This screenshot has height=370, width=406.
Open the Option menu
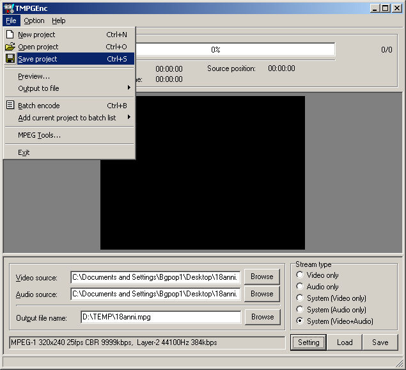[x=34, y=20]
